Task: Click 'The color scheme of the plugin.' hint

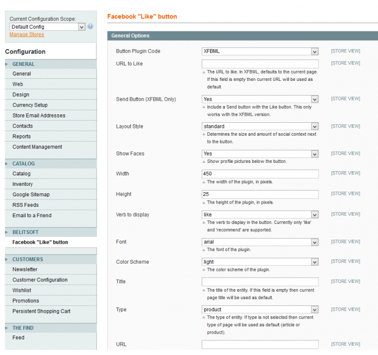Action: pyautogui.click(x=238, y=269)
